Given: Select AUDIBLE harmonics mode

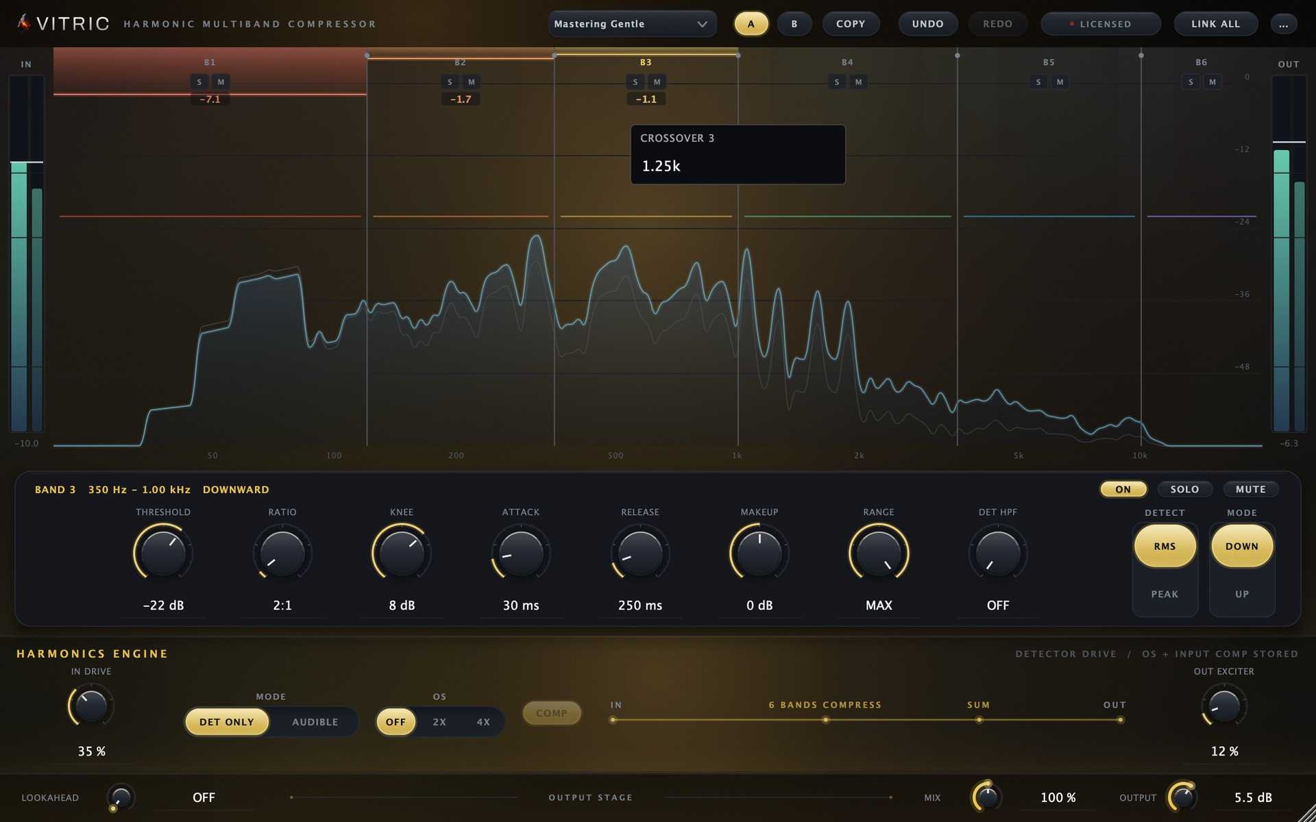Looking at the screenshot, I should pos(315,722).
